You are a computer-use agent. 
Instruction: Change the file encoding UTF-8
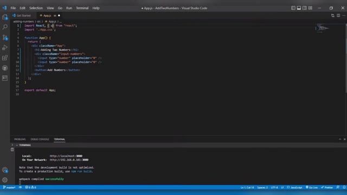pos(274,187)
